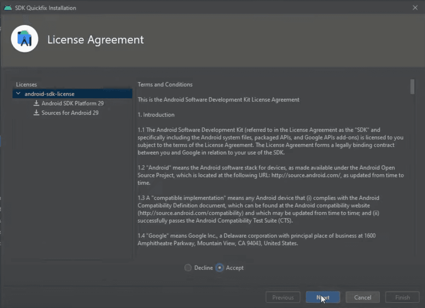Click the Finish button
Image resolution: width=425 pixels, height=308 pixels.
click(402, 297)
